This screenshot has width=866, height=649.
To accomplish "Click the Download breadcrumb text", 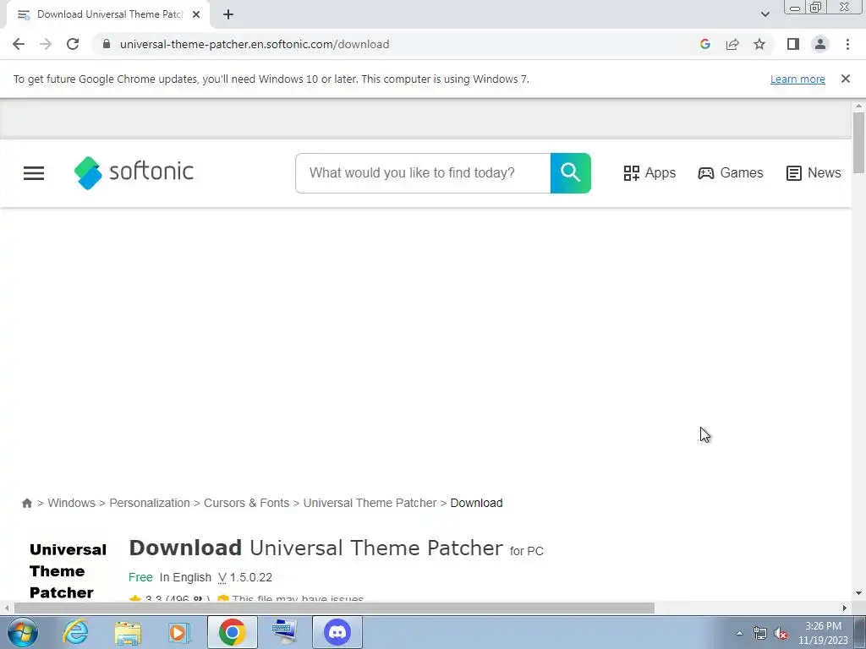I will pos(477,503).
